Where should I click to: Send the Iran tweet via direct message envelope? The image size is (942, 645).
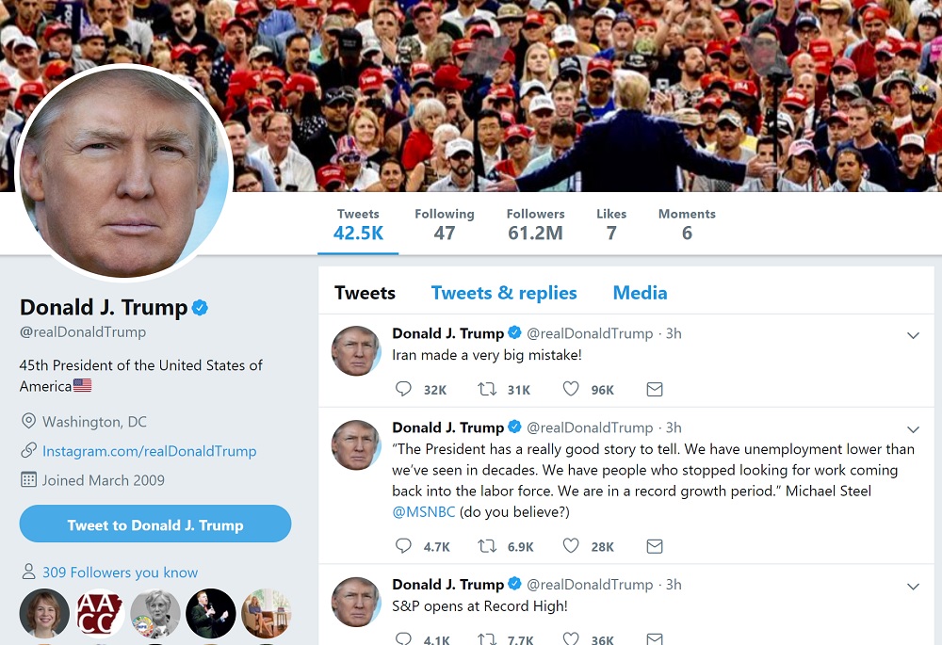coord(655,390)
